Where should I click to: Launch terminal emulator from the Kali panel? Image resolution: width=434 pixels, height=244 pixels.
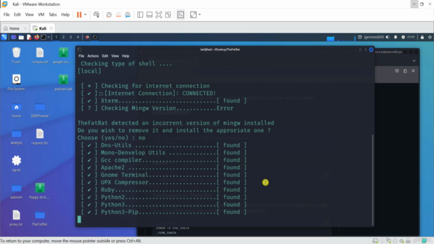click(43, 37)
